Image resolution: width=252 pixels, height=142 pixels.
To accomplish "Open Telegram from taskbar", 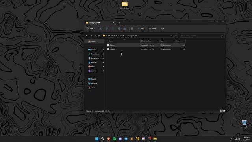I will [x=126, y=139].
